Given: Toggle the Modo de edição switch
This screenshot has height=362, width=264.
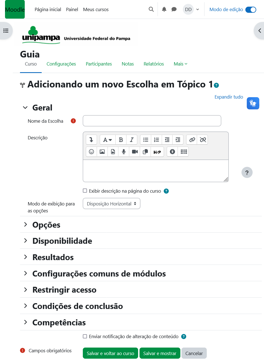Looking at the screenshot, I should click(x=251, y=9).
